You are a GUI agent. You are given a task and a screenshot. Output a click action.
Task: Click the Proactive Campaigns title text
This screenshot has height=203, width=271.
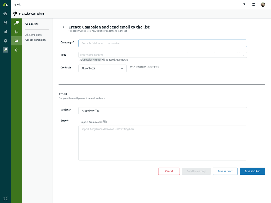(32, 14)
